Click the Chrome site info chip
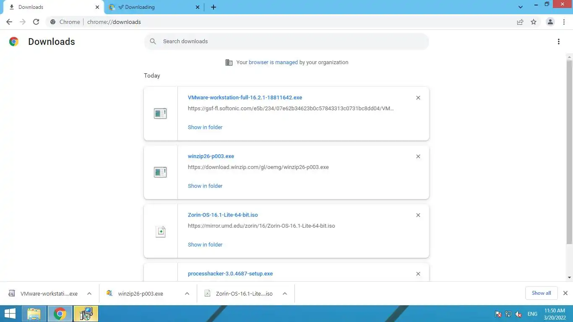The height and width of the screenshot is (322, 573). point(65,22)
